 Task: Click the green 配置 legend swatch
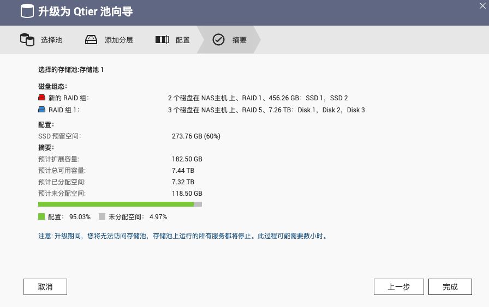pyautogui.click(x=41, y=216)
